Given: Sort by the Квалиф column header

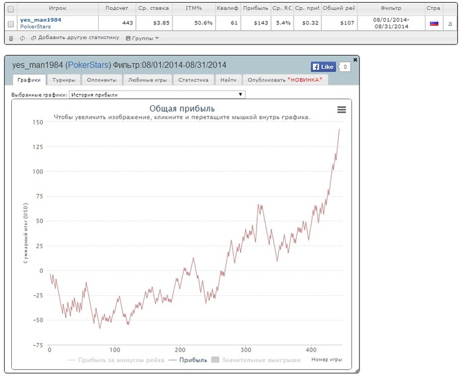Looking at the screenshot, I should tap(227, 9).
